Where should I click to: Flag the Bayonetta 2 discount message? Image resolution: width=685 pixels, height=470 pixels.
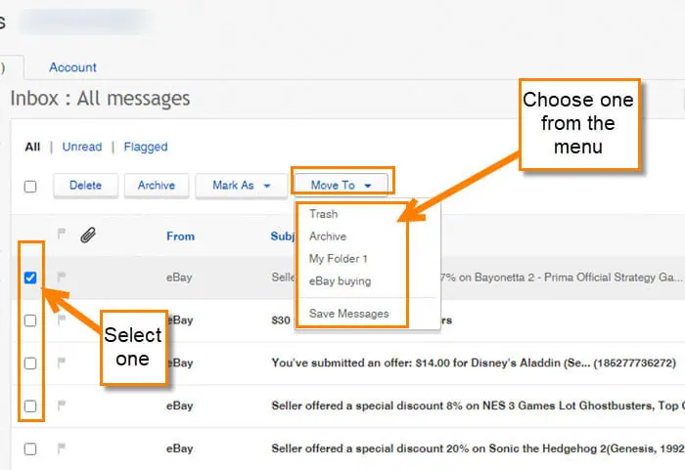[x=62, y=277]
